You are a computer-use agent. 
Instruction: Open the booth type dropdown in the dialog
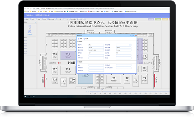coord(123,45)
